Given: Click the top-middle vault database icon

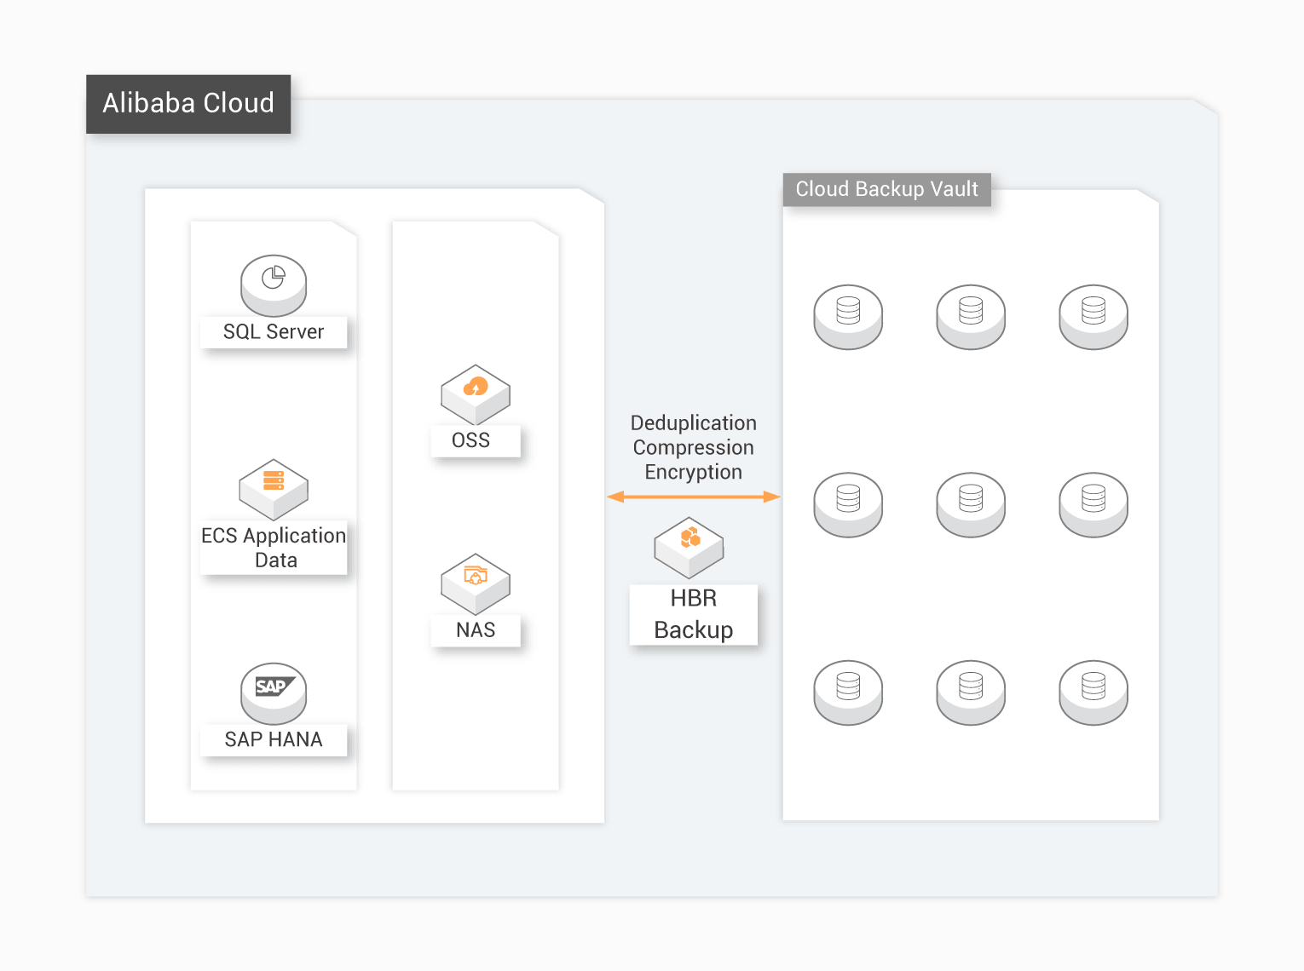Looking at the screenshot, I should (x=971, y=317).
